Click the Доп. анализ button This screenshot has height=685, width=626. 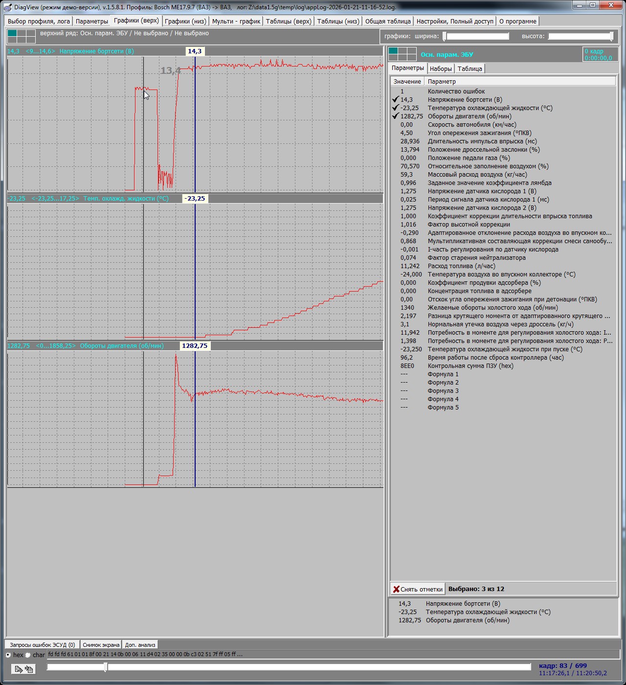[140, 645]
